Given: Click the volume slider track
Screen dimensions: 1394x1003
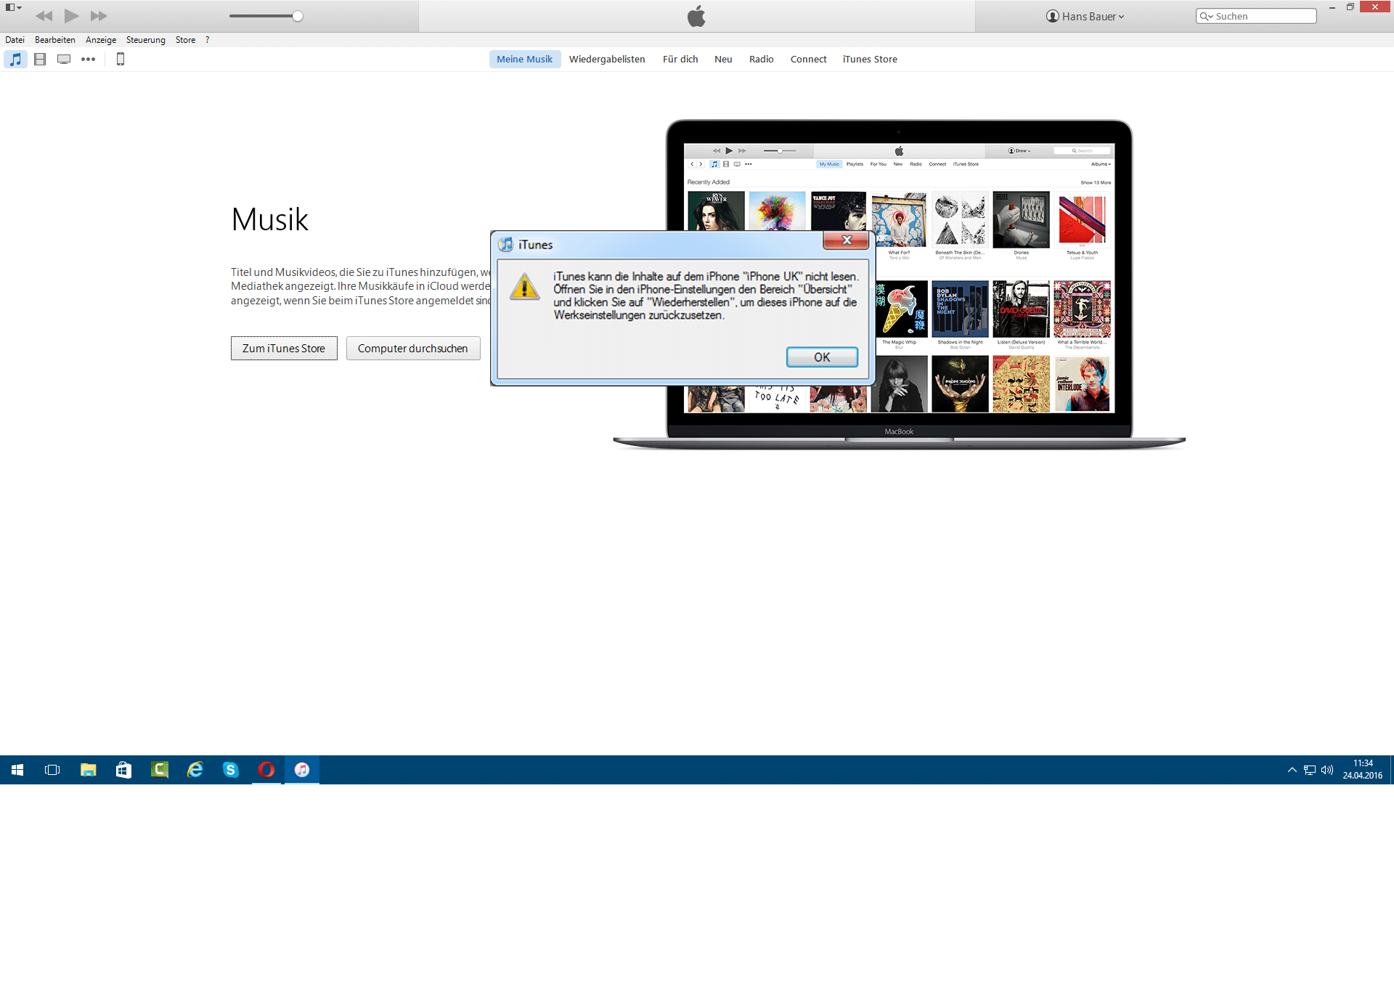Looking at the screenshot, I should [x=266, y=16].
